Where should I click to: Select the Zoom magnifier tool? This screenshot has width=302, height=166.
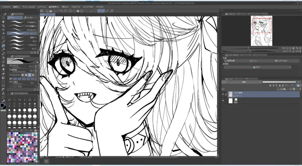[x=3, y=18]
